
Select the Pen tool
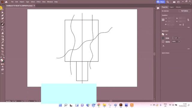tap(2, 15)
